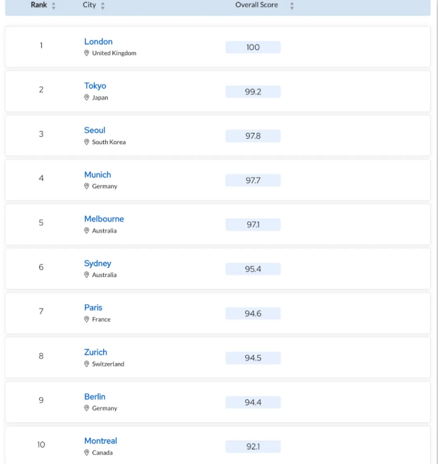Sort table by City column arrows
Screen dimensions: 438x464
(103, 5)
